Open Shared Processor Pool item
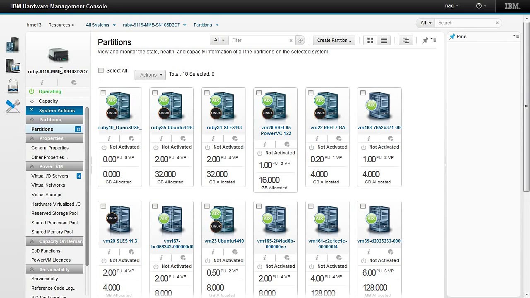 coord(55,223)
